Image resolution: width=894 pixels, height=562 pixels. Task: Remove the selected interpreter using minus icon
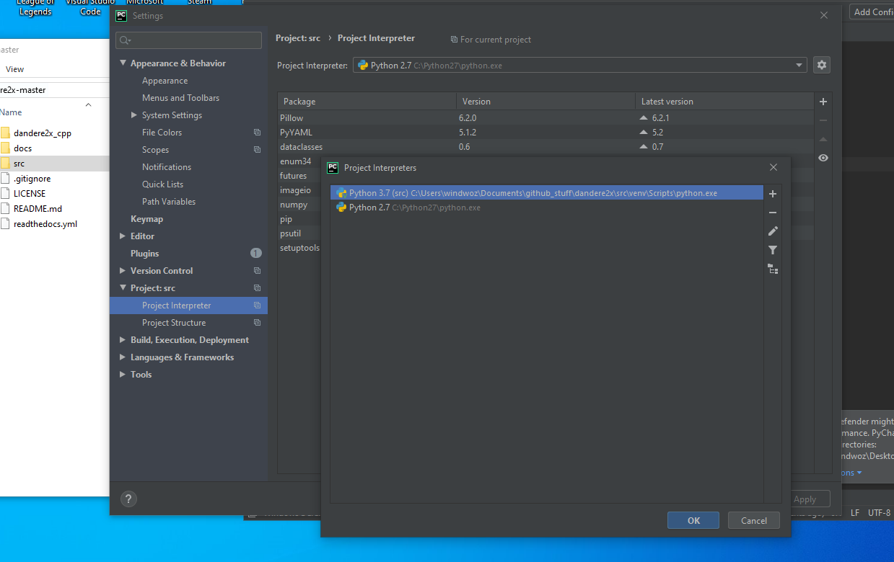pos(772,212)
